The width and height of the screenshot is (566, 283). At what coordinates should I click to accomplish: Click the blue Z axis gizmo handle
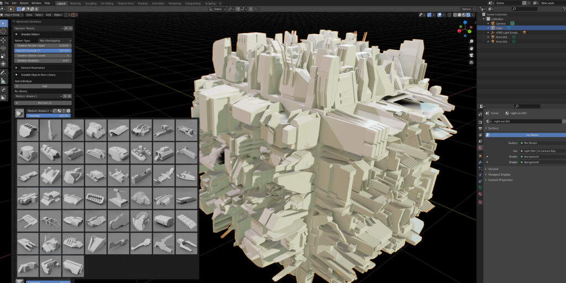point(465,22)
